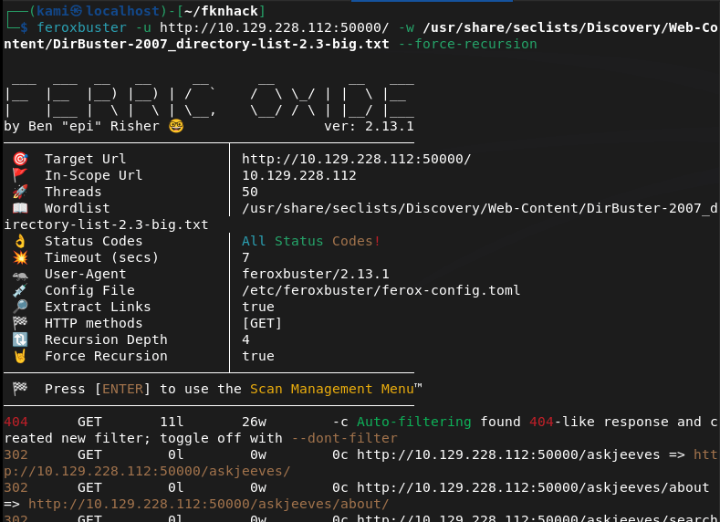Click the magnifier icon next to Extract Links
This screenshot has height=522, width=720.
point(20,307)
